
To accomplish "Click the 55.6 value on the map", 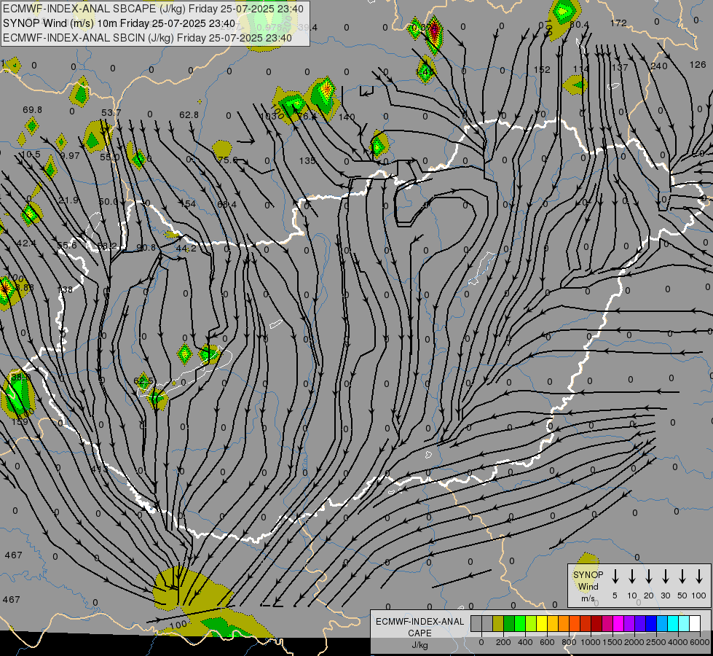I will (x=67, y=246).
